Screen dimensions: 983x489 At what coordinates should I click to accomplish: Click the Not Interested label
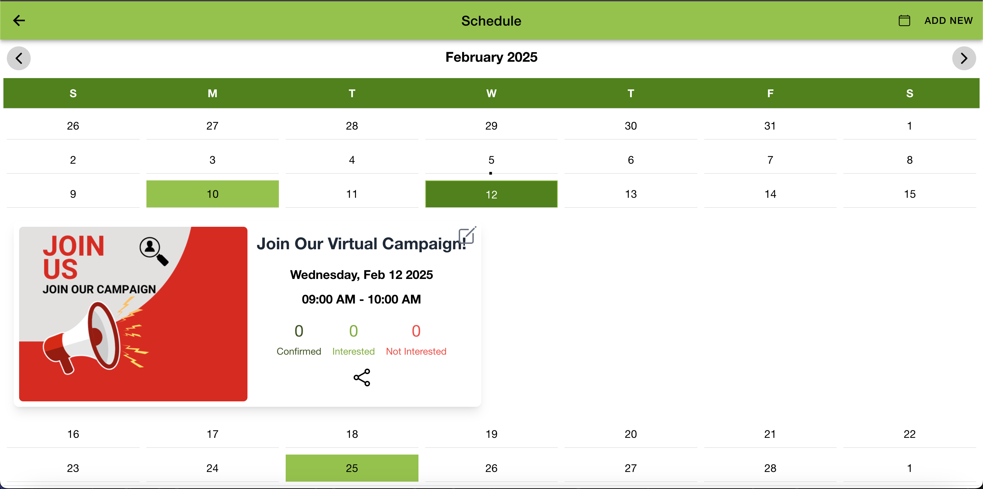coord(416,352)
